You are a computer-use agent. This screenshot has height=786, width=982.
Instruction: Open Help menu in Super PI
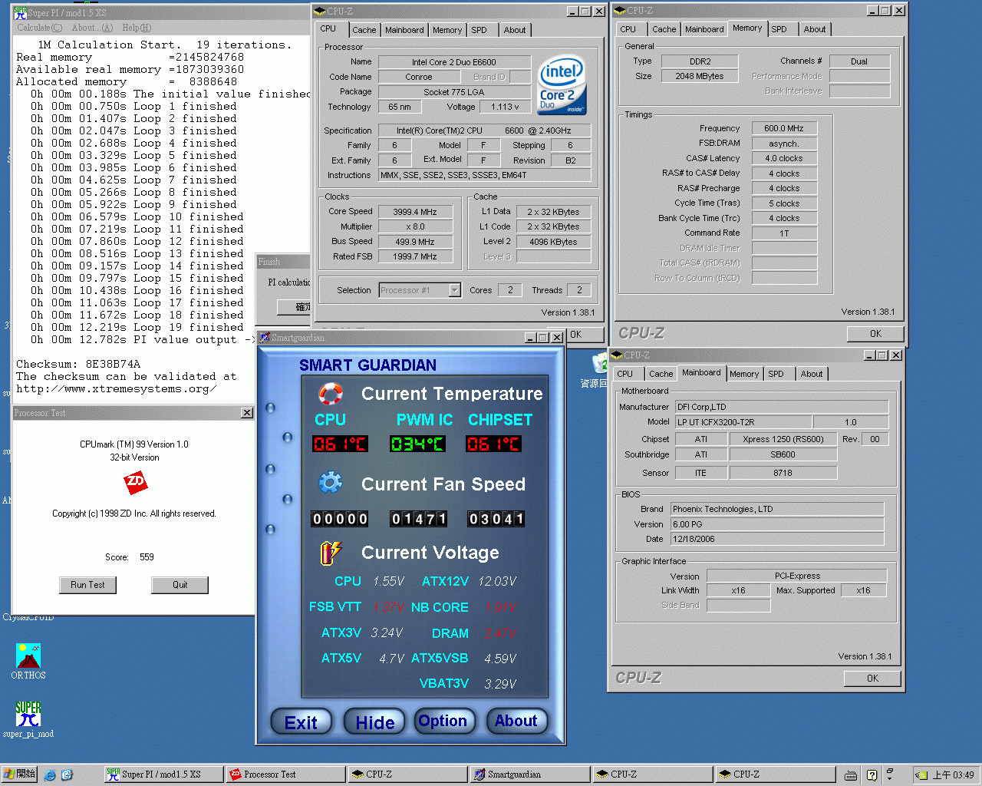point(137,28)
